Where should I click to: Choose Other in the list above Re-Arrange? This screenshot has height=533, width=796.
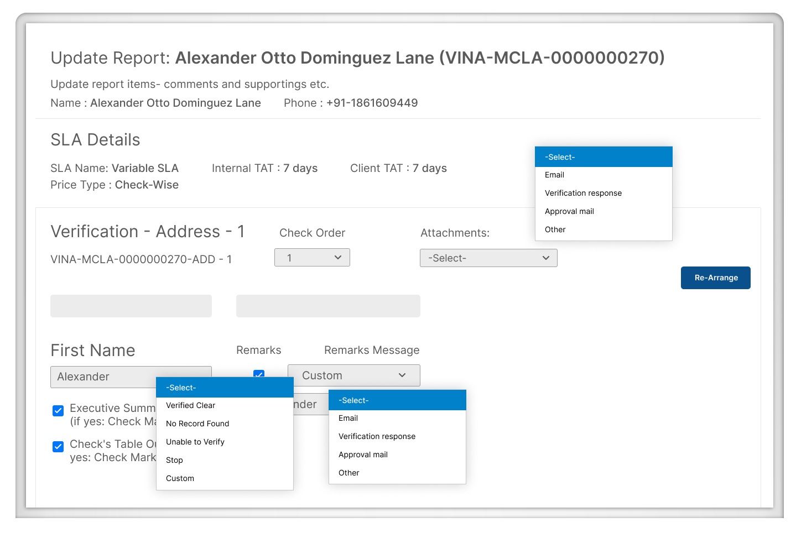(555, 229)
